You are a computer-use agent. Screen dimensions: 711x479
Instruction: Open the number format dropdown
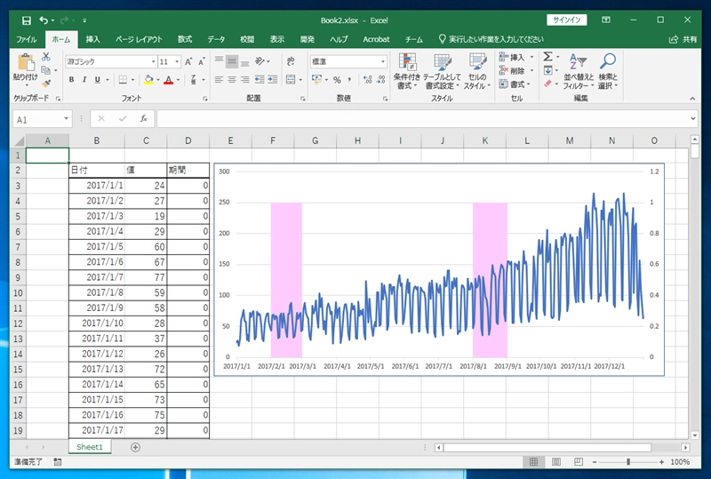(383, 61)
